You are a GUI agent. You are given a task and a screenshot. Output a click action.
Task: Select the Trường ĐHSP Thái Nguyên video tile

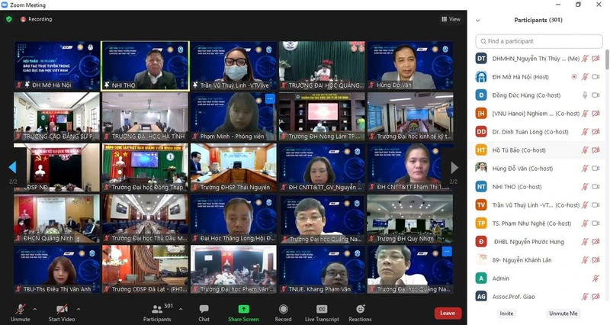pyautogui.click(x=233, y=168)
